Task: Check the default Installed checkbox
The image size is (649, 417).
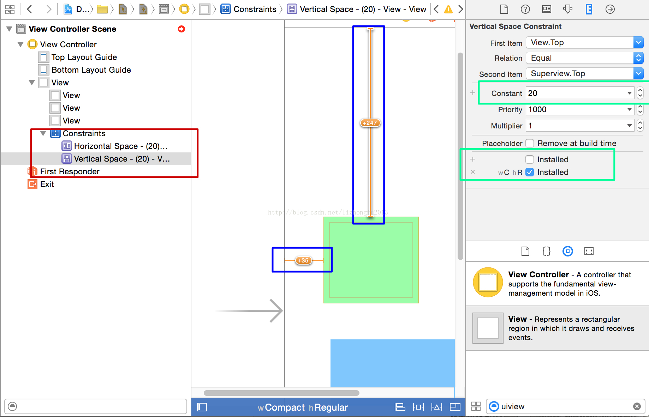Action: click(x=530, y=159)
